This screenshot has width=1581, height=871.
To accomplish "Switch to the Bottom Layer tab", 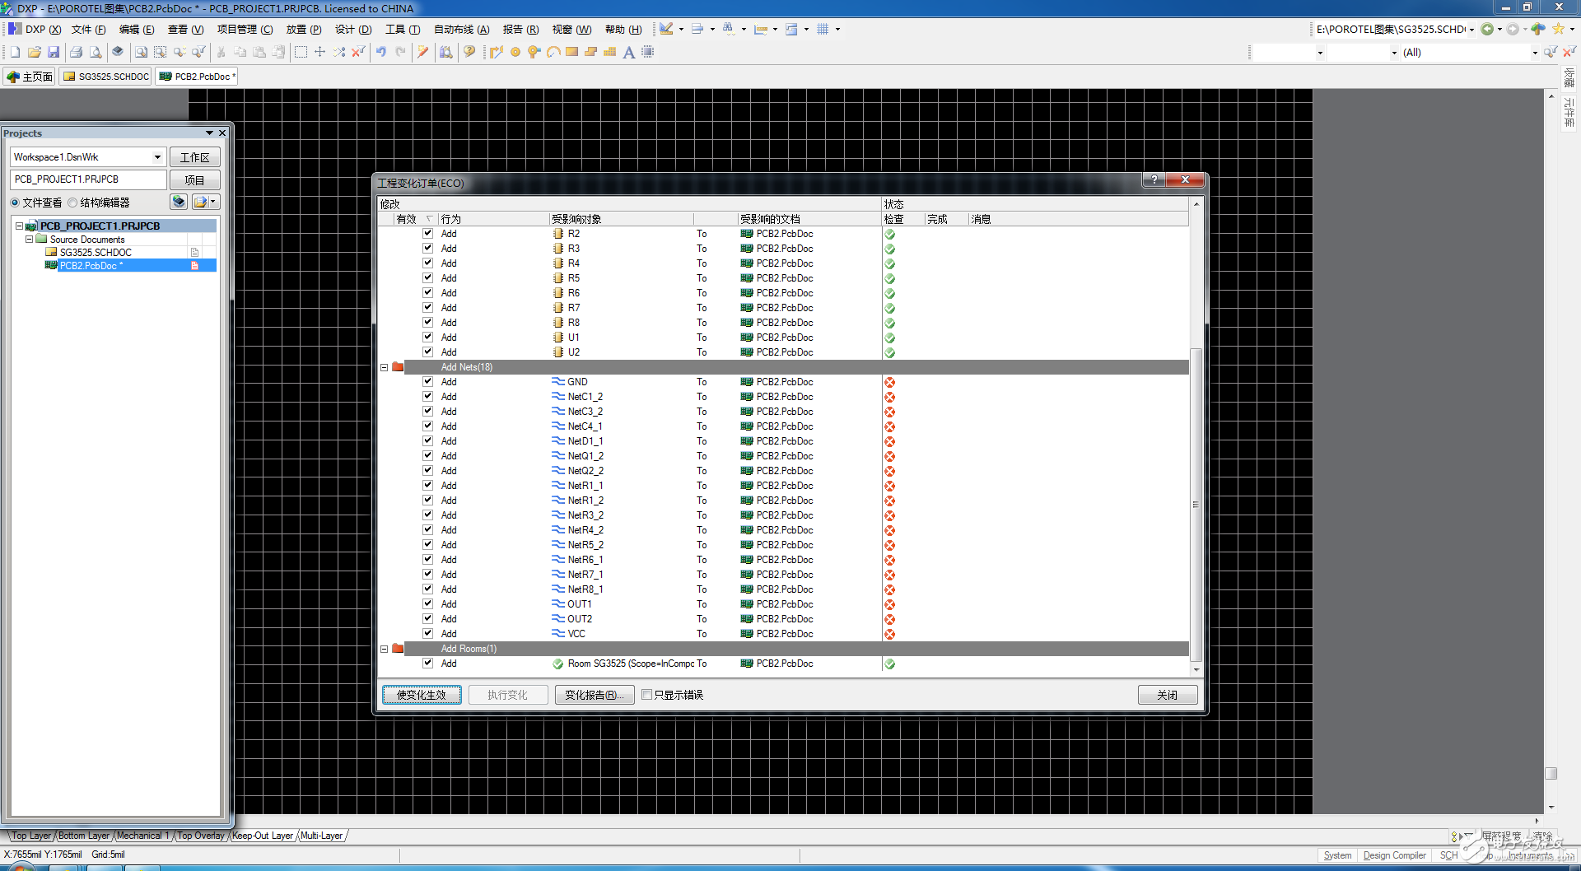I will tap(83, 836).
